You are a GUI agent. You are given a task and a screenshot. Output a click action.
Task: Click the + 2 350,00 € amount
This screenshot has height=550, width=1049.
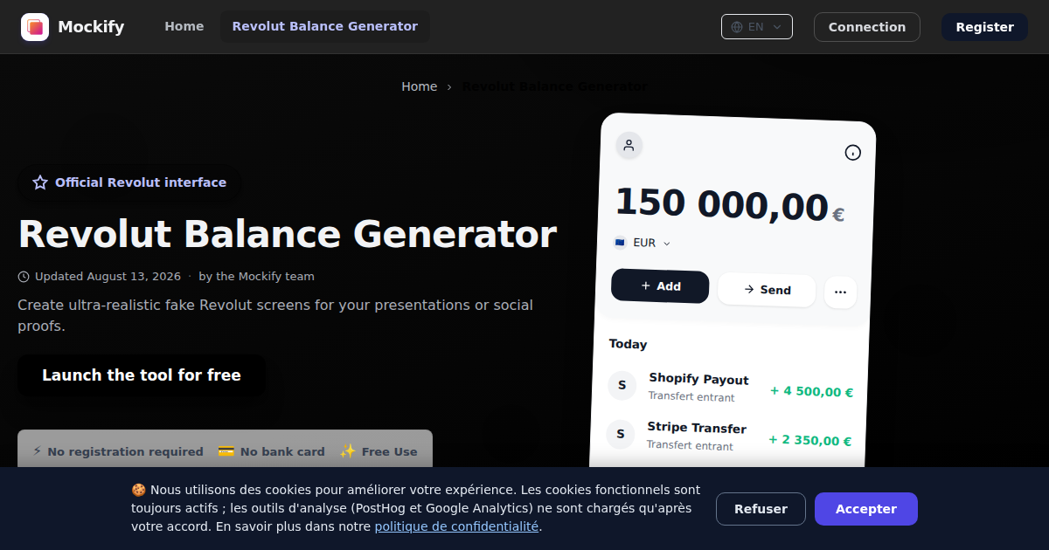[809, 440]
